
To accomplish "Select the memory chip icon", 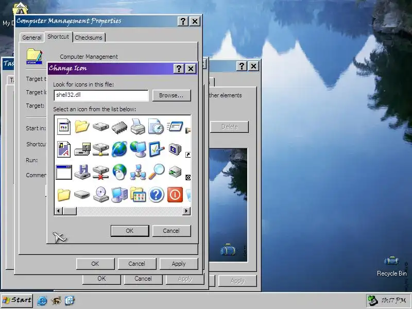I will 119,127.
